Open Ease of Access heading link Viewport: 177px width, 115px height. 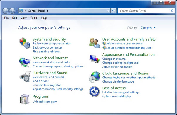tap(114, 88)
